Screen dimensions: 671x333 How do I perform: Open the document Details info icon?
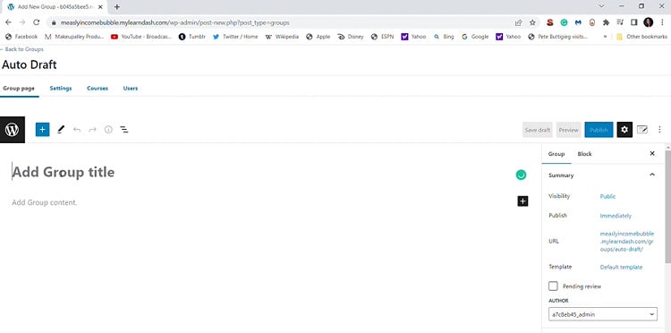point(108,129)
